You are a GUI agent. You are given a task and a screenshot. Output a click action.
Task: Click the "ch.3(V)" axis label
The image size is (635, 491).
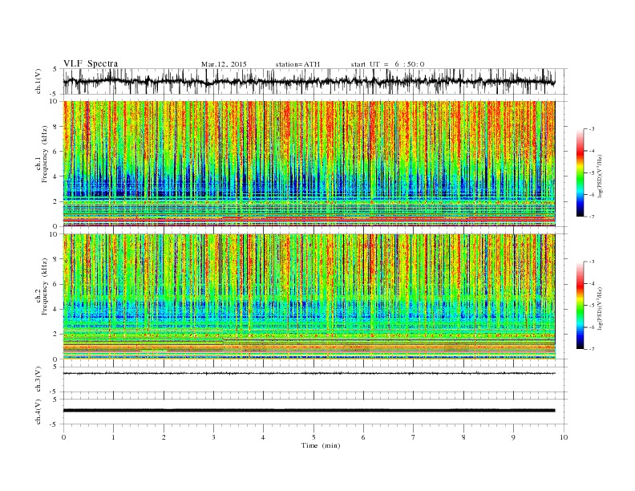coord(38,379)
